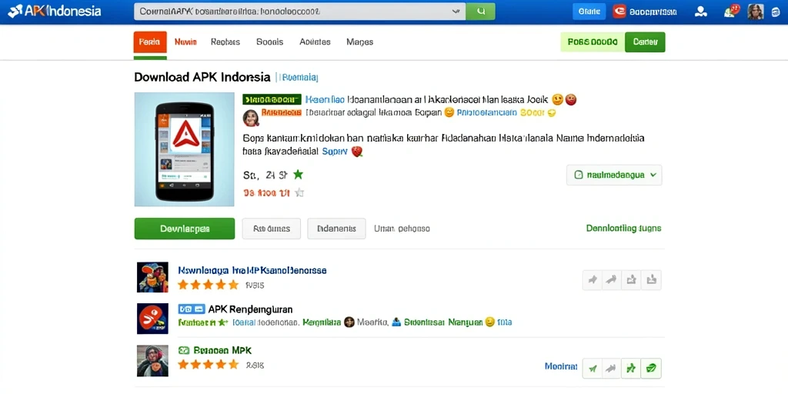This screenshot has height=394, width=788.
Task: Select the orange Fonia tab
Action: point(150,42)
